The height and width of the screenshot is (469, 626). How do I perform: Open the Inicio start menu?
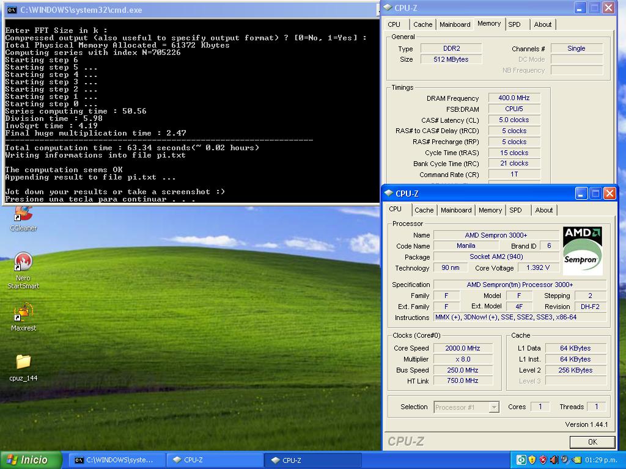tap(31, 460)
